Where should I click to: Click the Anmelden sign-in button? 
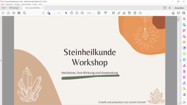(179, 8)
